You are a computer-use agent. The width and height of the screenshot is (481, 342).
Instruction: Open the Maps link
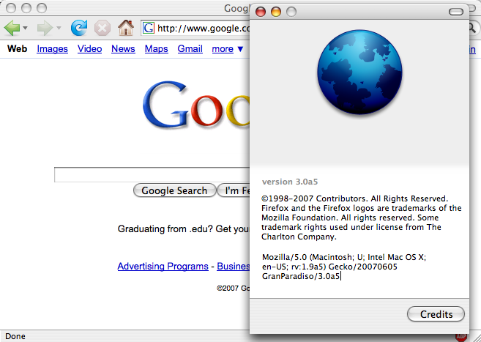coord(157,49)
